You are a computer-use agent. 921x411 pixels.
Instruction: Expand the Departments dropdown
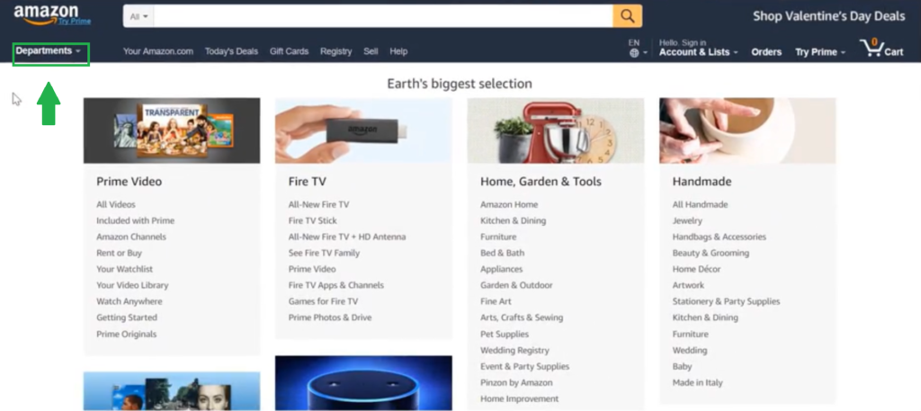coord(49,51)
